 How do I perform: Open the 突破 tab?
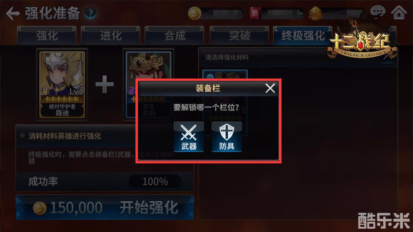(240, 35)
